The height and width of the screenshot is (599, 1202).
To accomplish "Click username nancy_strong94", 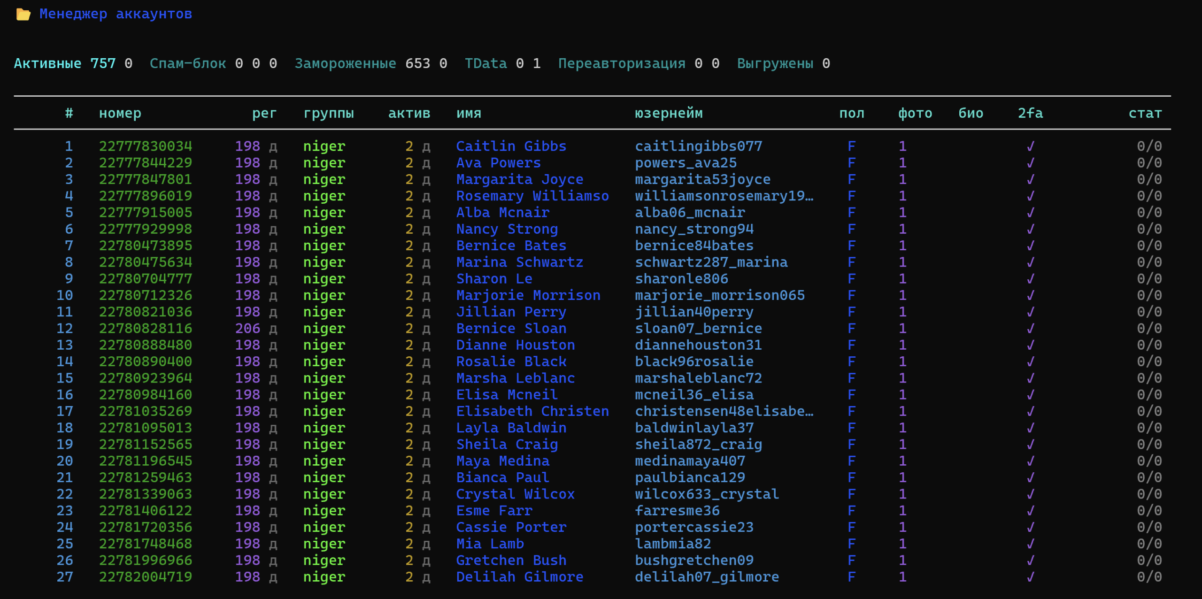I will click(x=694, y=229).
